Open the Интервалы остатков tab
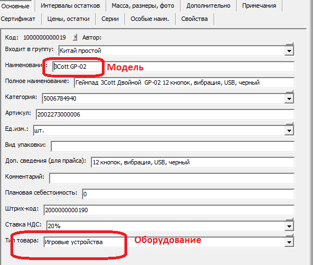Screen dimensions: 316x265 pos(70,5)
